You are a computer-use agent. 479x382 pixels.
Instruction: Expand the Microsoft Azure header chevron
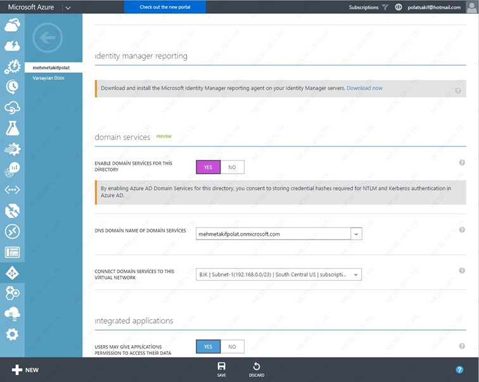(68, 8)
